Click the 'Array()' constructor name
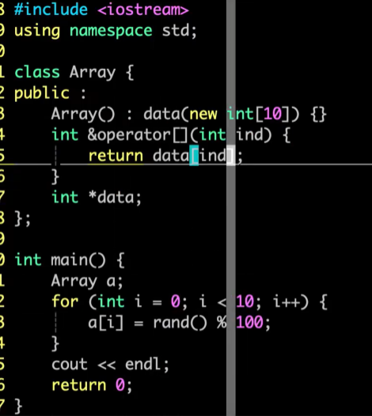The width and height of the screenshot is (372, 416). click(83, 115)
